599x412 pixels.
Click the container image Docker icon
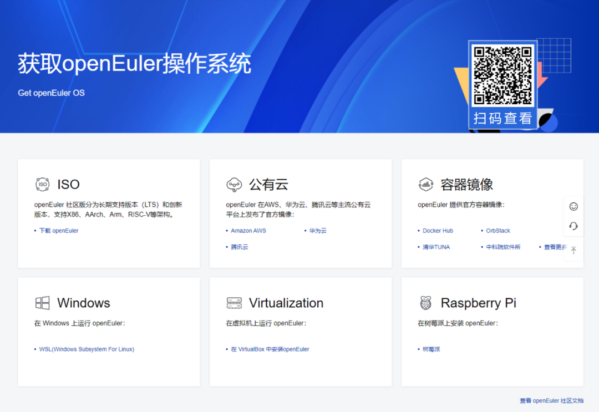[x=425, y=185]
